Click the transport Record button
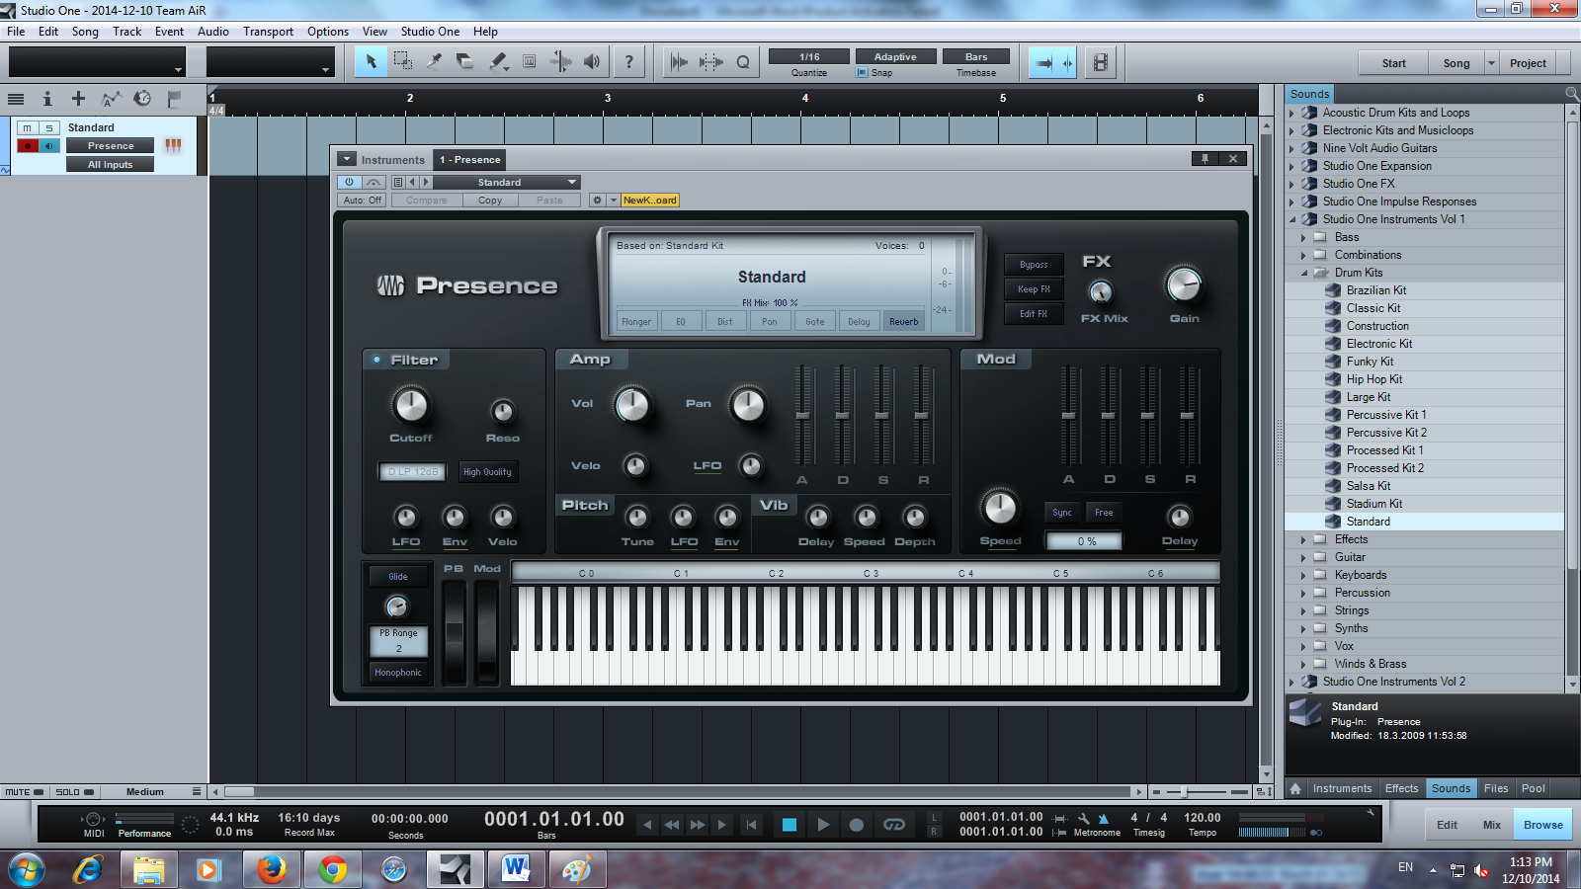Viewport: 1581px width, 889px height. coord(857,825)
